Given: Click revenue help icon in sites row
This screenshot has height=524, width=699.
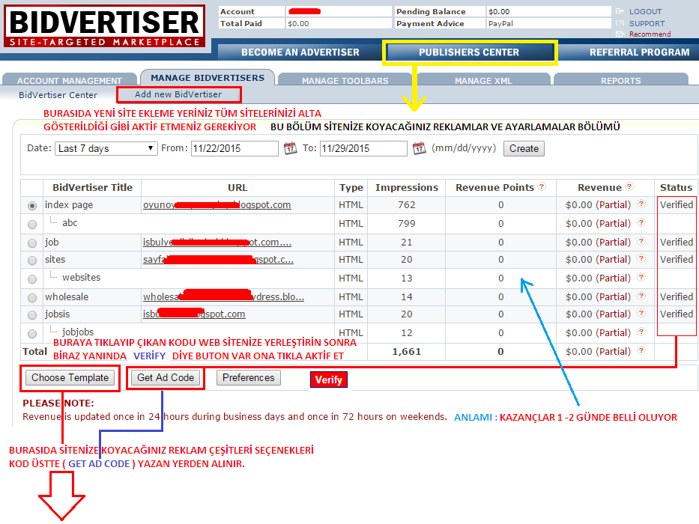Looking at the screenshot, I should click(x=641, y=259).
